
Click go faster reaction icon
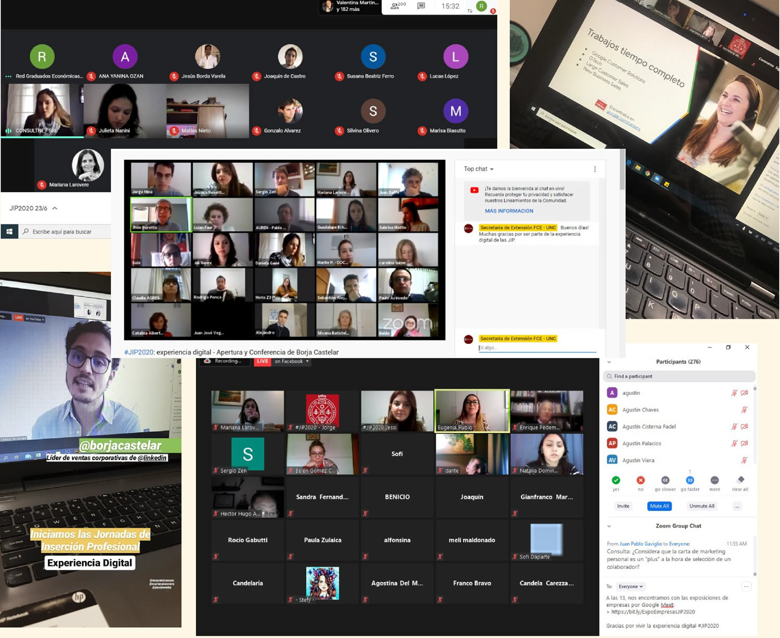coord(690,480)
